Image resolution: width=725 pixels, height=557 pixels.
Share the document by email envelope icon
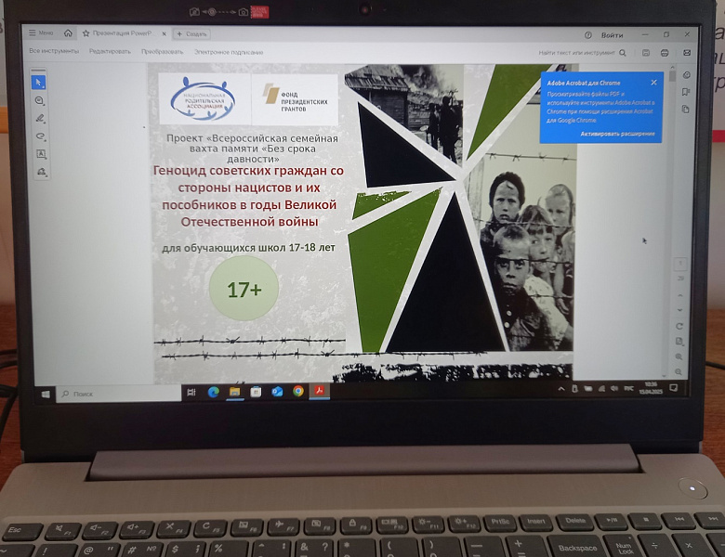(687, 53)
